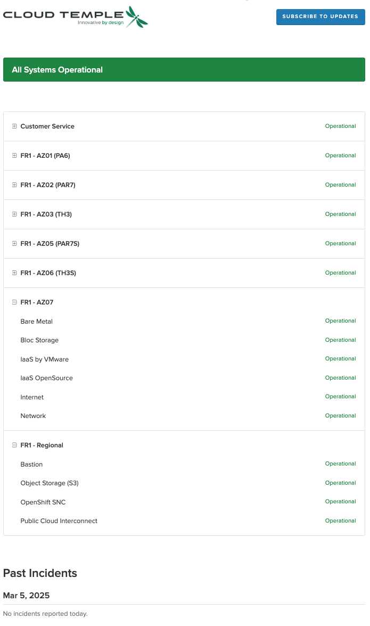Click the Past Incidents heading

(40, 573)
